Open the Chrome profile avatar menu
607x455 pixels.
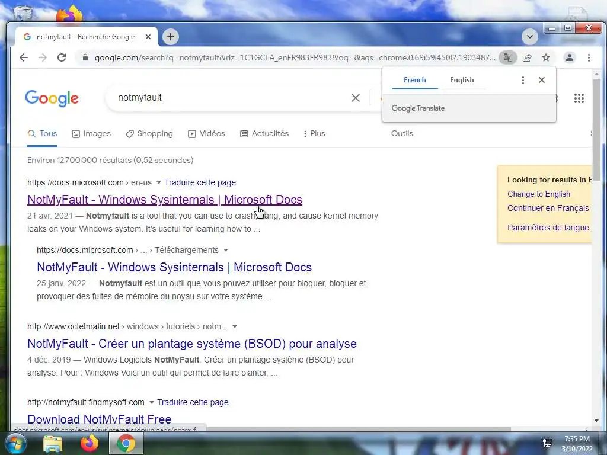(570, 57)
